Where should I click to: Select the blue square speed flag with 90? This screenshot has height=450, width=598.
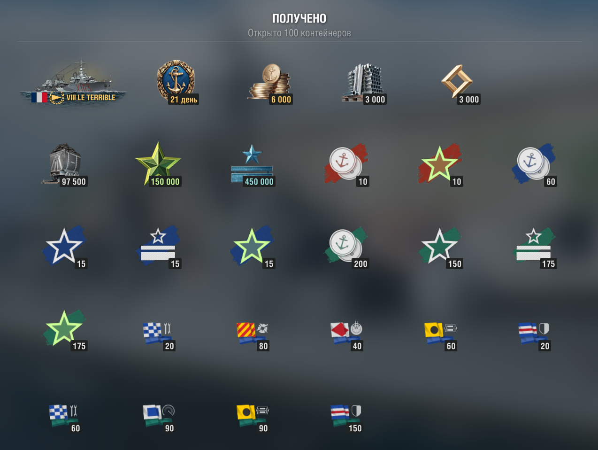[x=159, y=418]
